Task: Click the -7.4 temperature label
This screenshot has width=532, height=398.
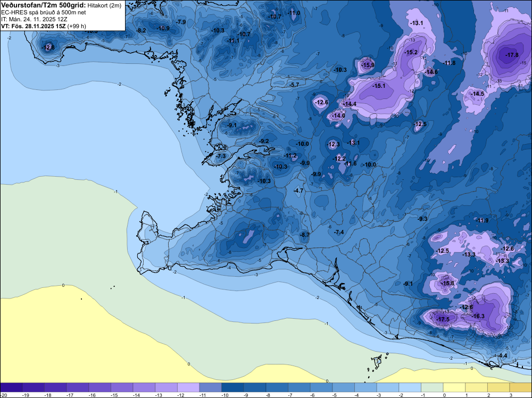Action: 339,232
